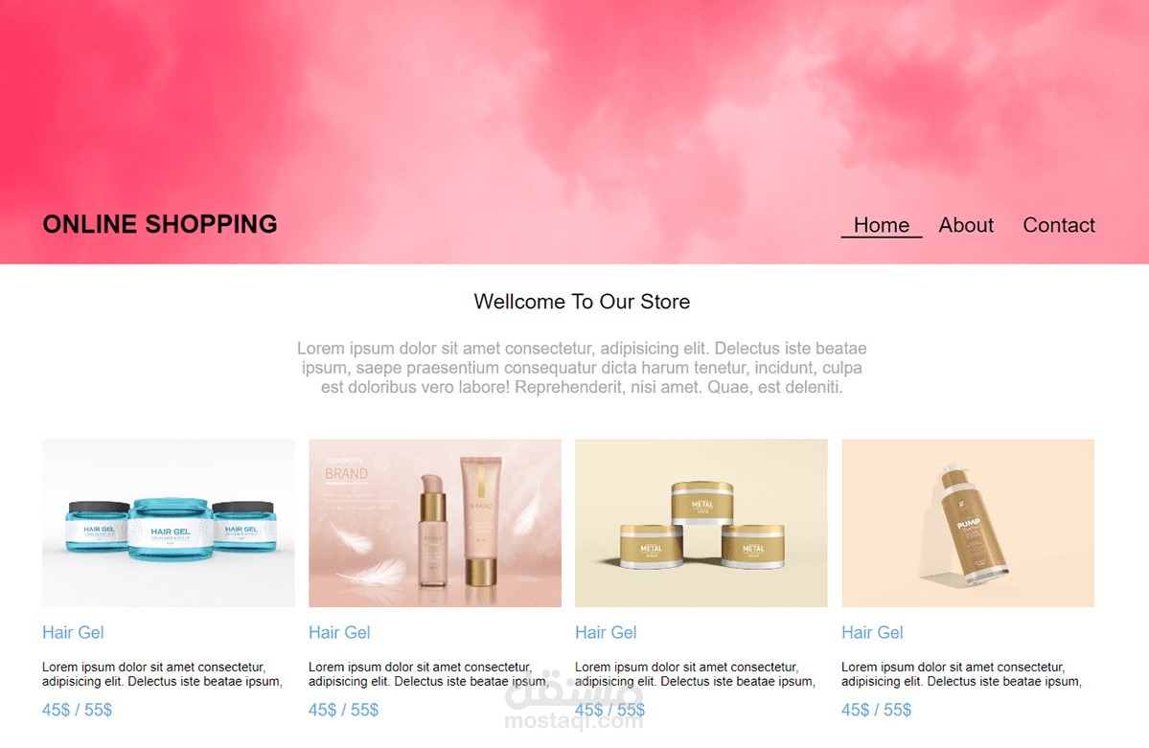
Task: Click the description text of first product
Action: click(162, 674)
